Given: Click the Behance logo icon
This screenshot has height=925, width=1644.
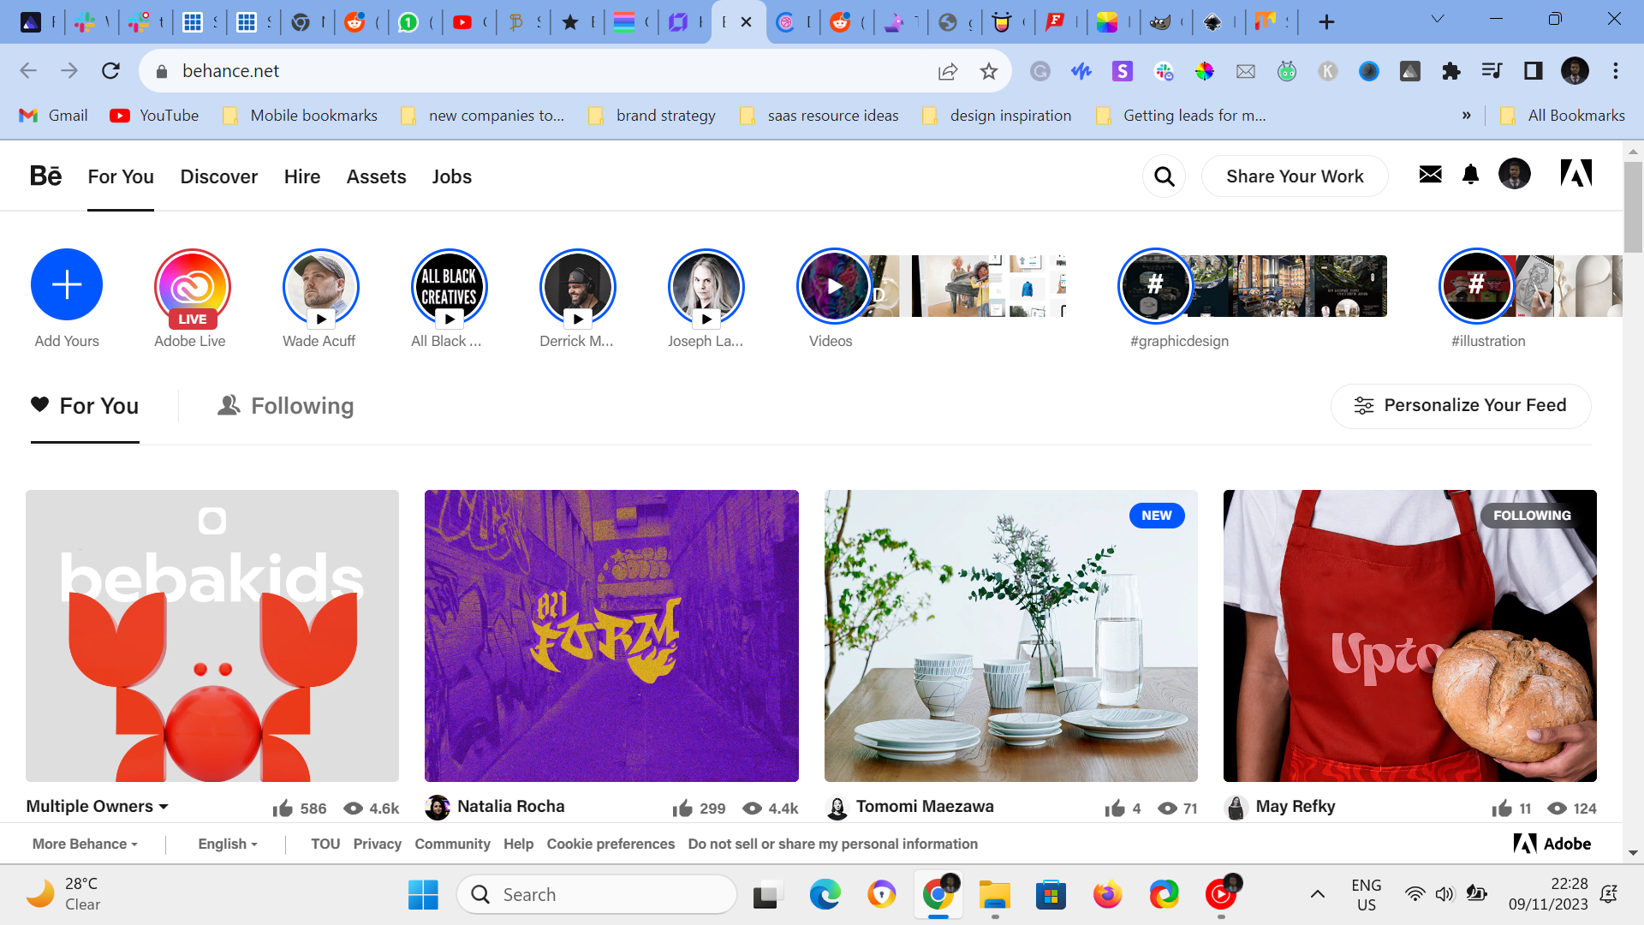Looking at the screenshot, I should tap(45, 176).
